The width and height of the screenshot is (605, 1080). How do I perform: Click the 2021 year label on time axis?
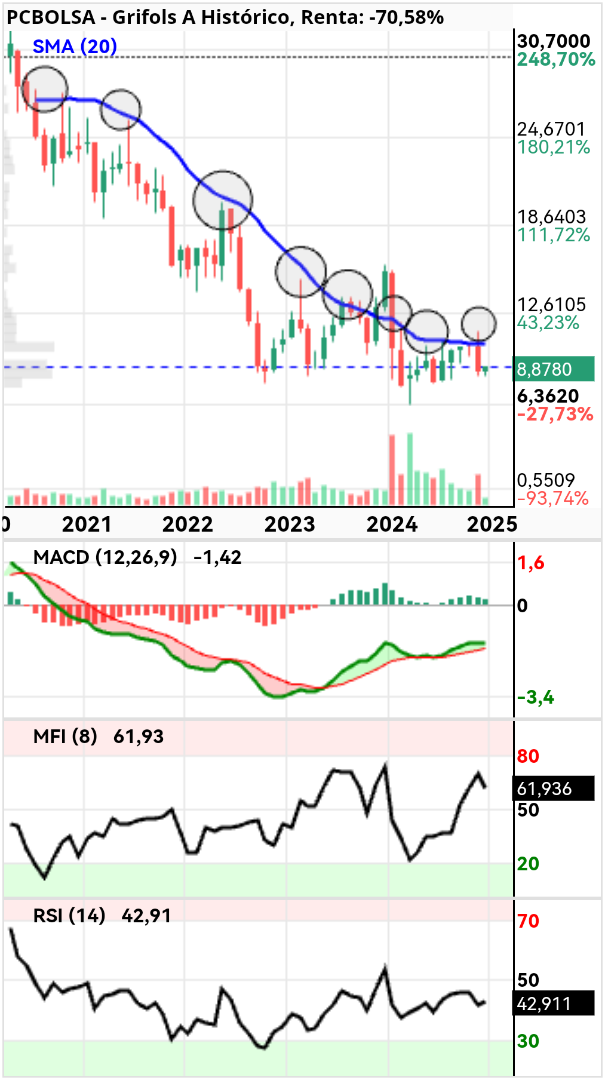pyautogui.click(x=87, y=524)
